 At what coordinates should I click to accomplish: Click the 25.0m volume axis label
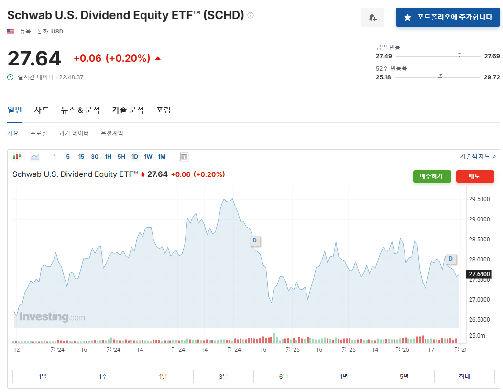pyautogui.click(x=477, y=336)
